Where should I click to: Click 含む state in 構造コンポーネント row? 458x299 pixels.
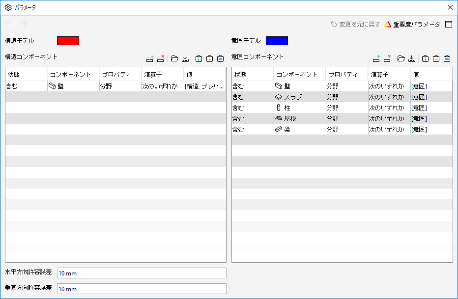pos(26,86)
